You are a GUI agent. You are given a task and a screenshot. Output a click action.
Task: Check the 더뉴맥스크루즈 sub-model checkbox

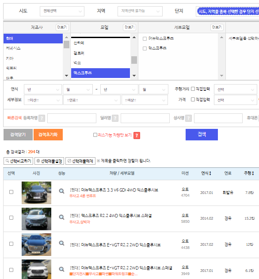click(x=145, y=39)
